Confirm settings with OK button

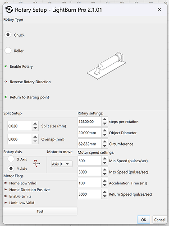tap(144, 220)
